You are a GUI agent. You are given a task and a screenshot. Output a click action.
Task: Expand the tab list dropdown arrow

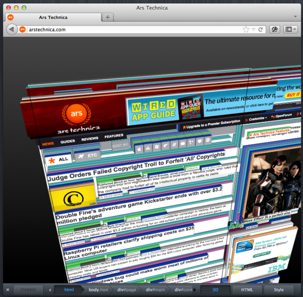pos(295,17)
